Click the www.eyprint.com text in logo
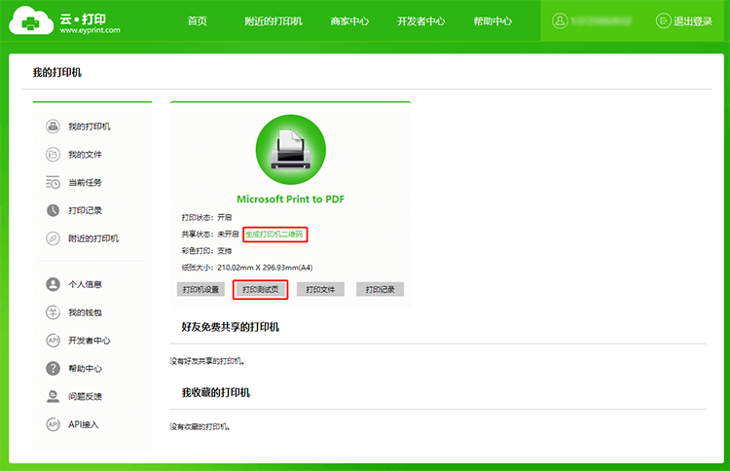This screenshot has height=471, width=730. pyautogui.click(x=90, y=30)
